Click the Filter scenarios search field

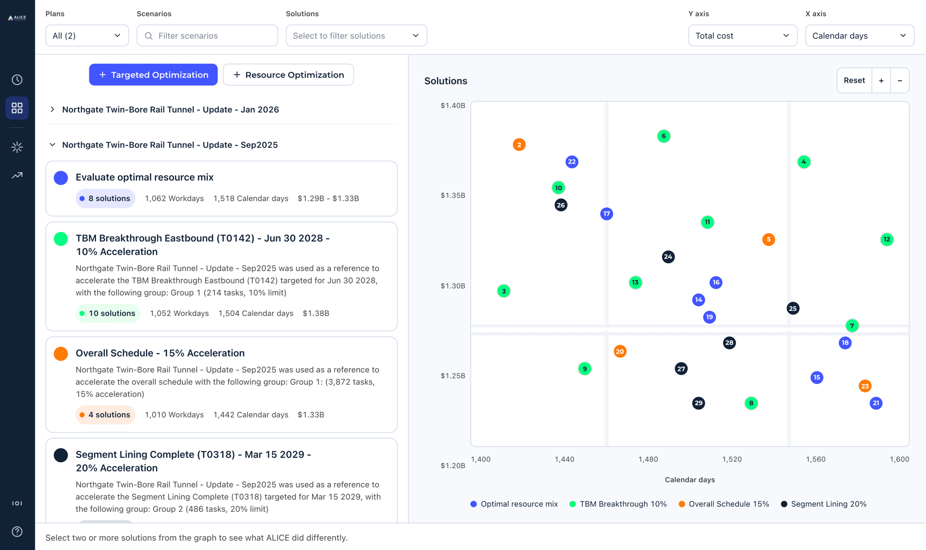tap(207, 36)
